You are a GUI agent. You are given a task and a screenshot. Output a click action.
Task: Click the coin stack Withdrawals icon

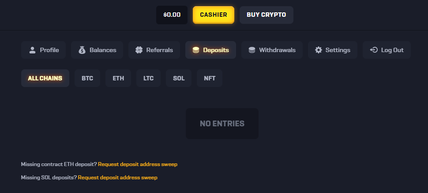(252, 50)
